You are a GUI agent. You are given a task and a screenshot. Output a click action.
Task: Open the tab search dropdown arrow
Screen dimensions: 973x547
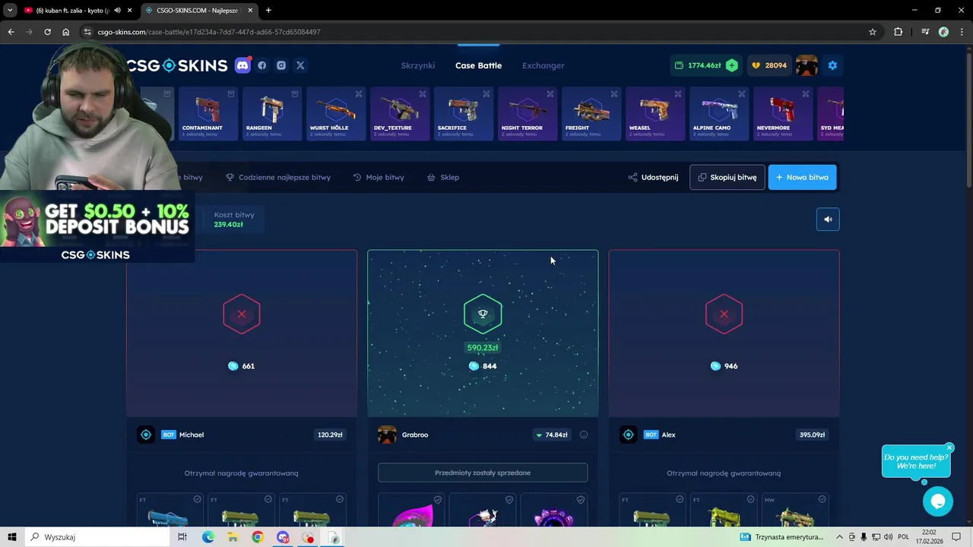click(x=10, y=10)
